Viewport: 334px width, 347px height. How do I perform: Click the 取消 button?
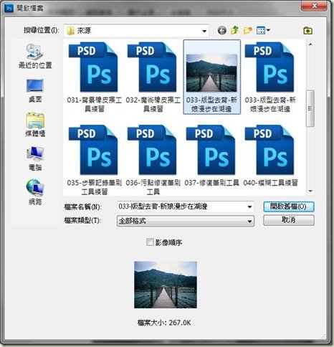click(x=289, y=220)
